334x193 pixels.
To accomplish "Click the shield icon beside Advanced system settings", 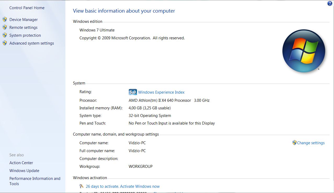I will [x=5, y=43].
